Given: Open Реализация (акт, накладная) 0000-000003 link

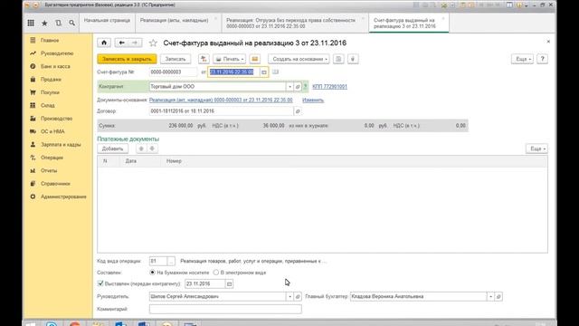Looking at the screenshot, I should point(221,100).
